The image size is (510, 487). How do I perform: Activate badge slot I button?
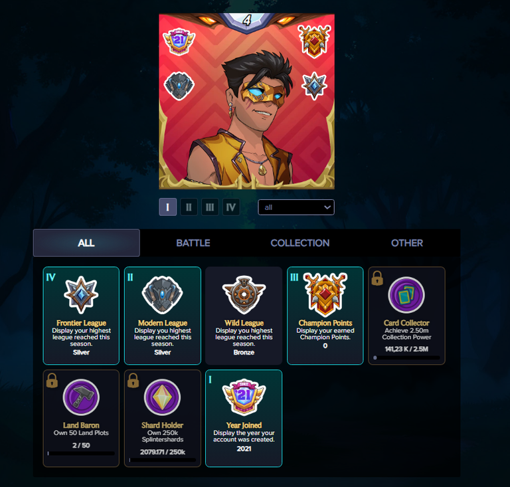(167, 207)
